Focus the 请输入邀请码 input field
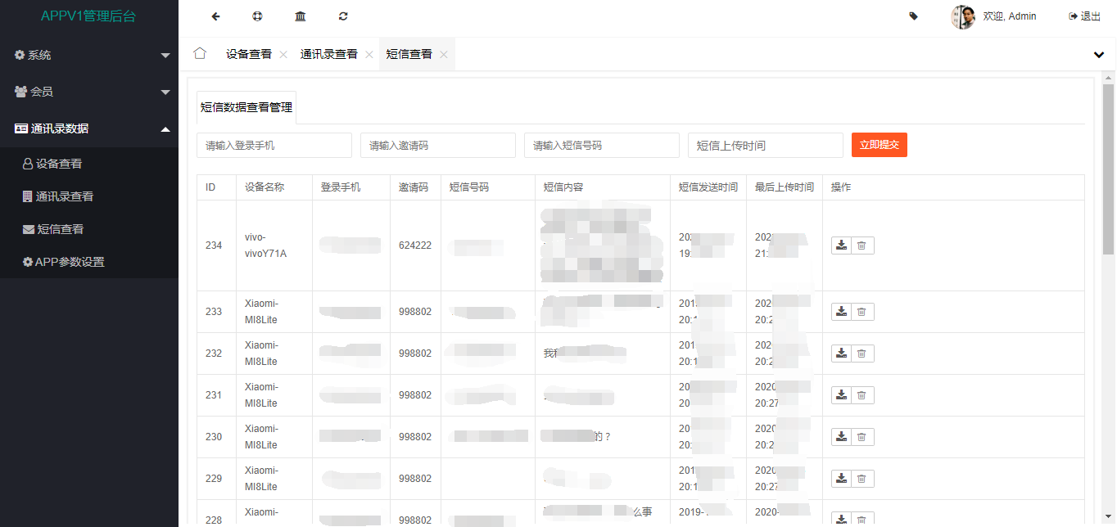The height and width of the screenshot is (527, 1117). coord(437,145)
